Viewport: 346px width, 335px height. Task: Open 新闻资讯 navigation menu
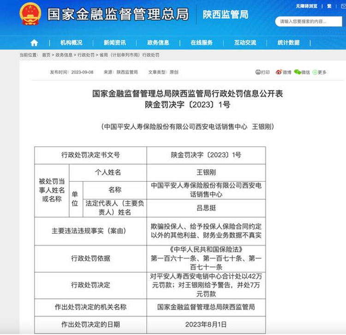pyautogui.click(x=115, y=43)
